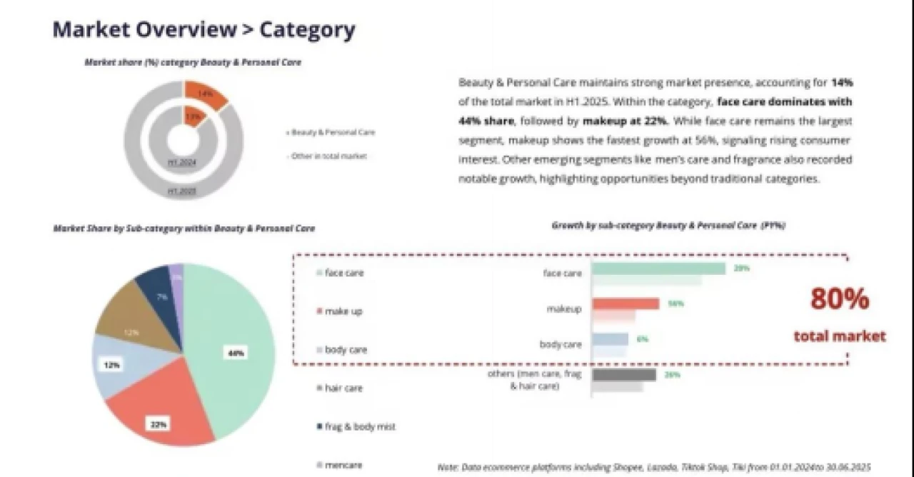Select the 22% red pie slice

coord(164,414)
